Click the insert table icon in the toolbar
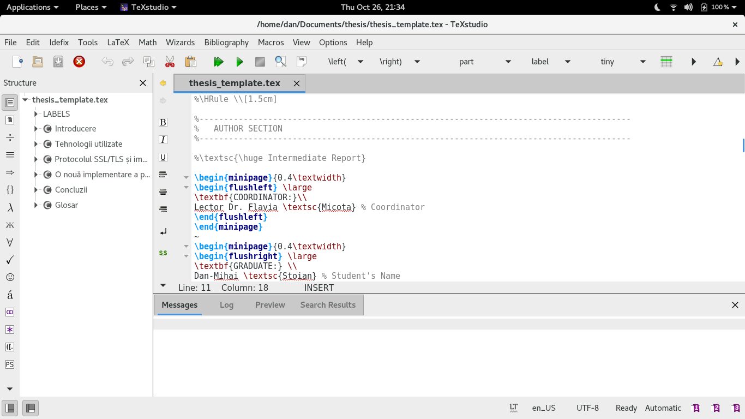 pos(666,62)
